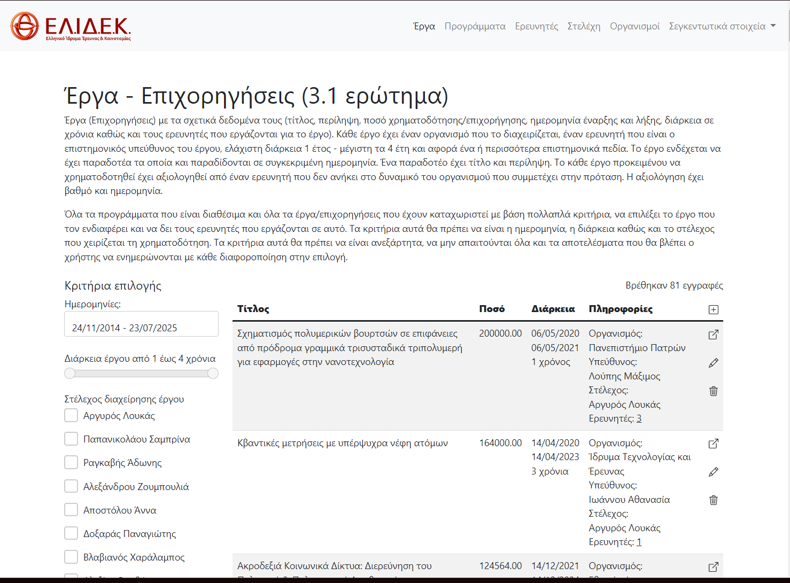This screenshot has width=790, height=583.
Task: Go to the Προγράμματα page
Action: pyautogui.click(x=475, y=26)
